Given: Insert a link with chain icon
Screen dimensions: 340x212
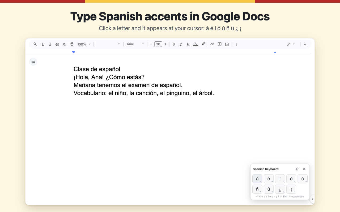Looking at the screenshot, I should pyautogui.click(x=212, y=44).
